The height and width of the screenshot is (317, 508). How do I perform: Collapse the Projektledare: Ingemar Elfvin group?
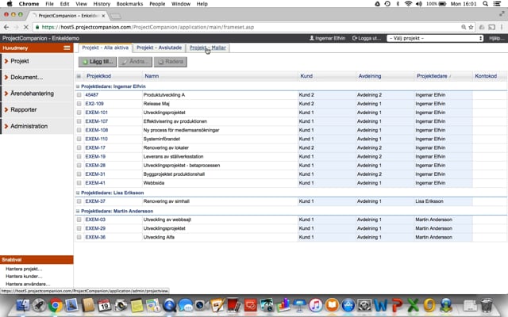(x=78, y=86)
